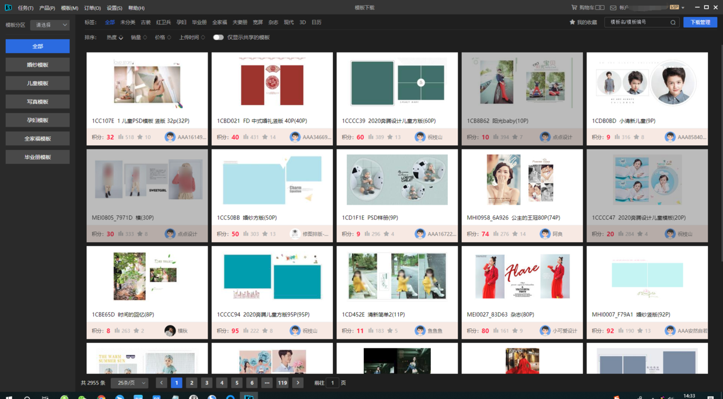
Task: Click the app logo icon top-left
Action: point(8,8)
